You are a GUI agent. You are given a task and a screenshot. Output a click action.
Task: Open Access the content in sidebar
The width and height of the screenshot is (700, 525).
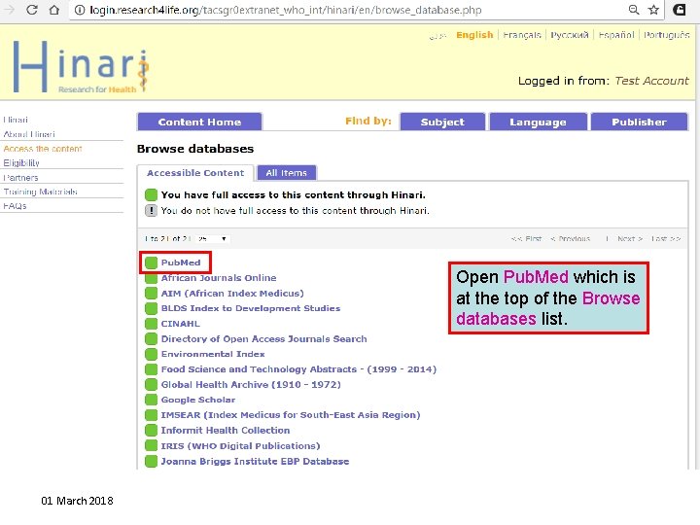tap(43, 149)
